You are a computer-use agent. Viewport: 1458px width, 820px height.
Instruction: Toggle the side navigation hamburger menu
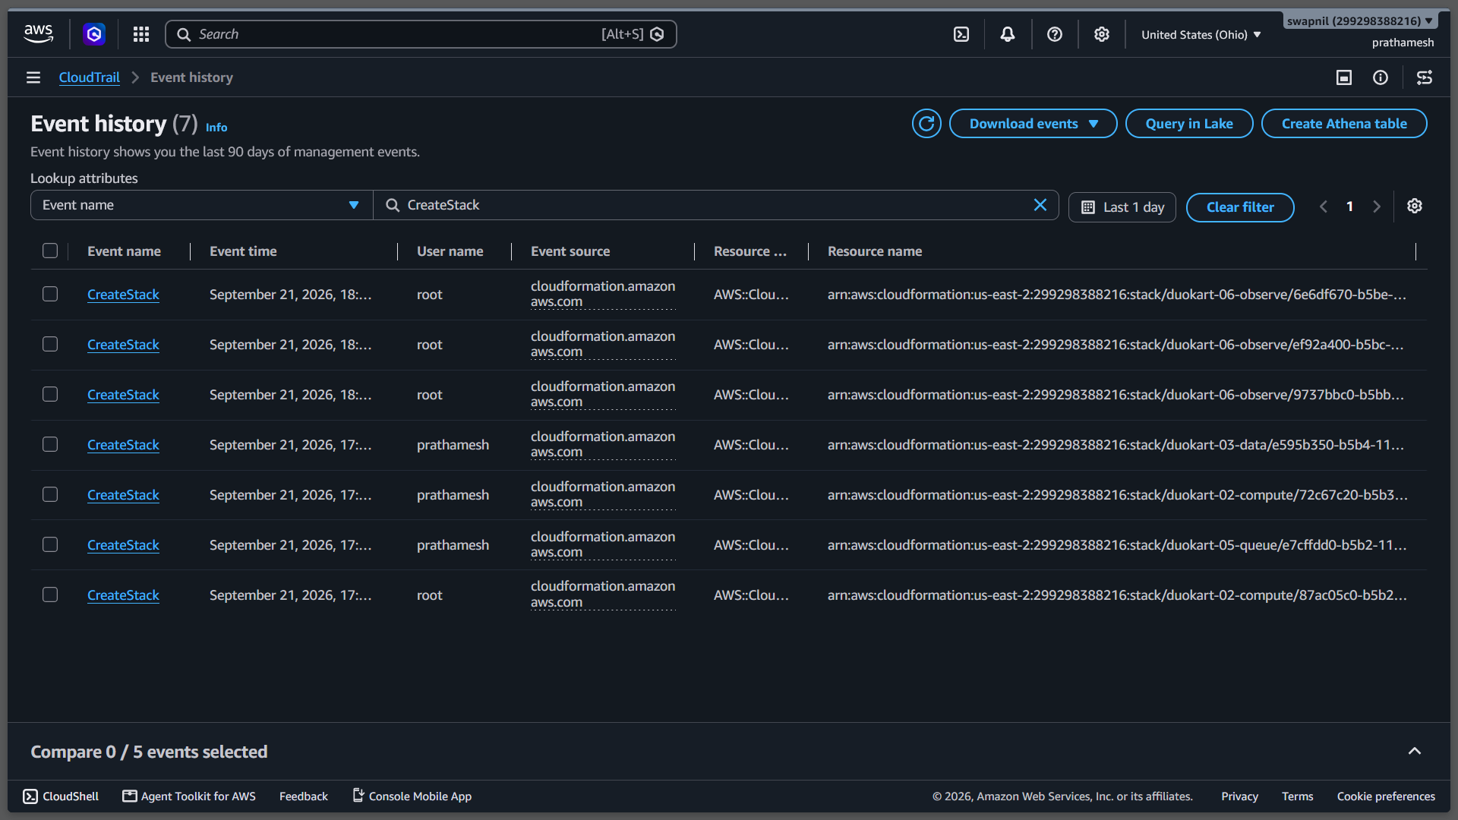point(33,77)
